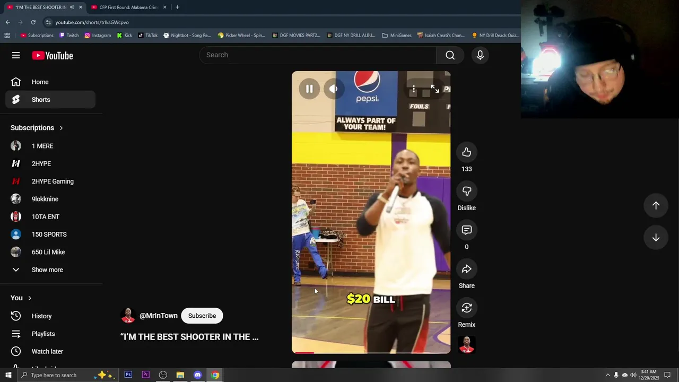Open the Chrome apps grid bookmark icon
Image resolution: width=679 pixels, height=382 pixels.
(x=7, y=36)
